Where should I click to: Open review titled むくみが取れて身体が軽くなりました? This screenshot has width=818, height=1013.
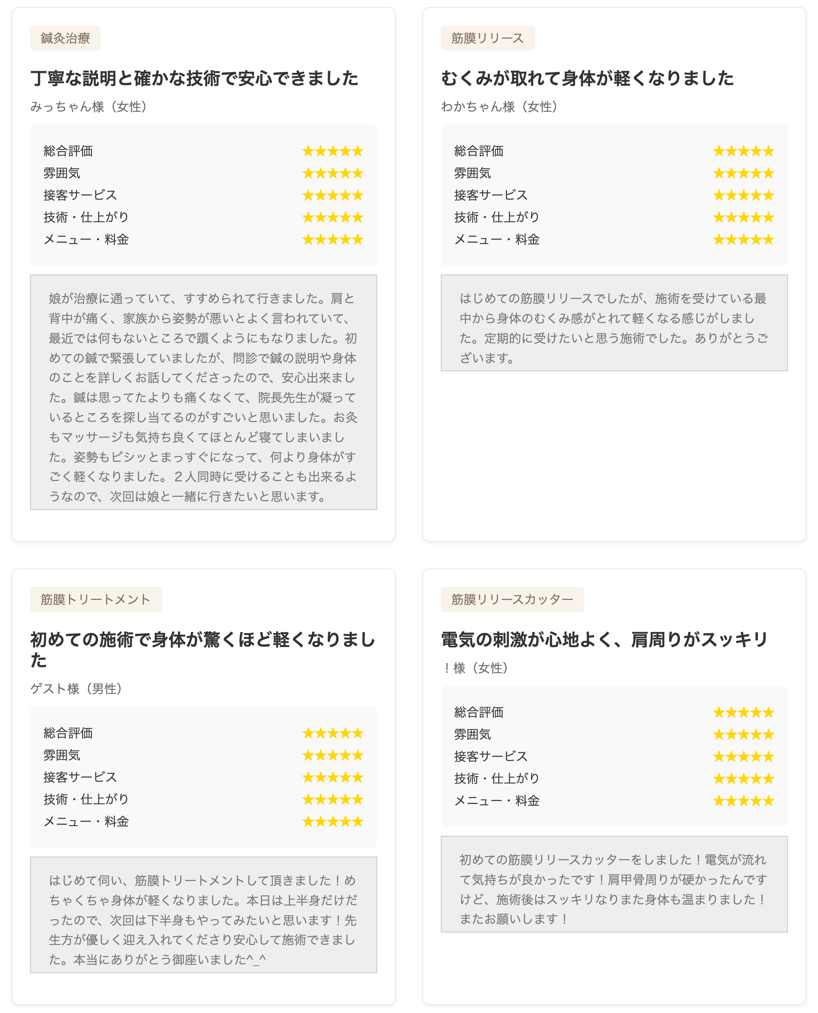click(587, 78)
